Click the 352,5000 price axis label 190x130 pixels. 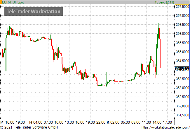point(182,97)
